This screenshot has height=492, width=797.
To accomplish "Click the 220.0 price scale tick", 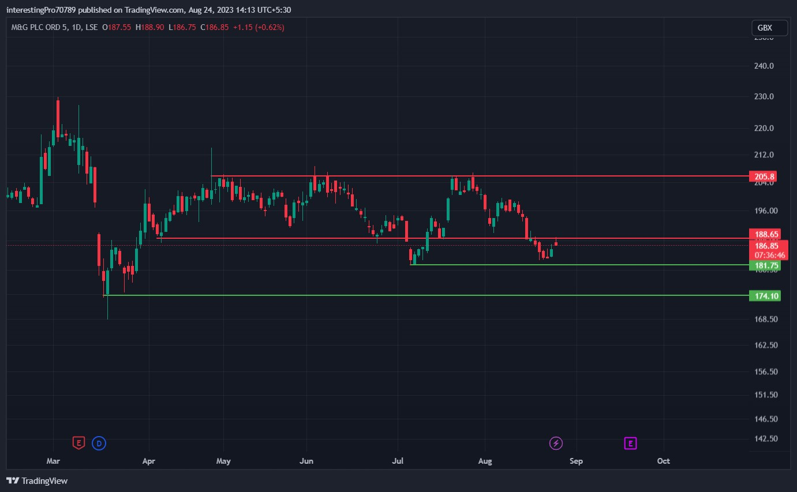I will [764, 128].
